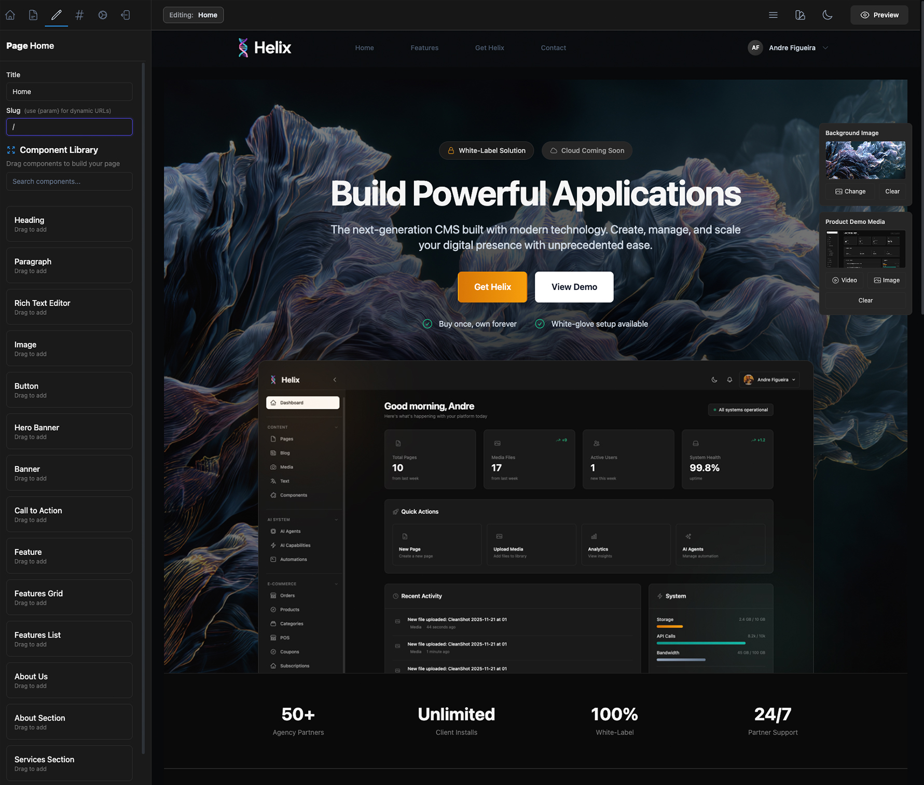Go to Home in the site navigation
This screenshot has height=785, width=924.
click(x=364, y=48)
